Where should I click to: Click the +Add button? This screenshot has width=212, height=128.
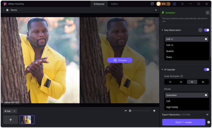click(7, 111)
